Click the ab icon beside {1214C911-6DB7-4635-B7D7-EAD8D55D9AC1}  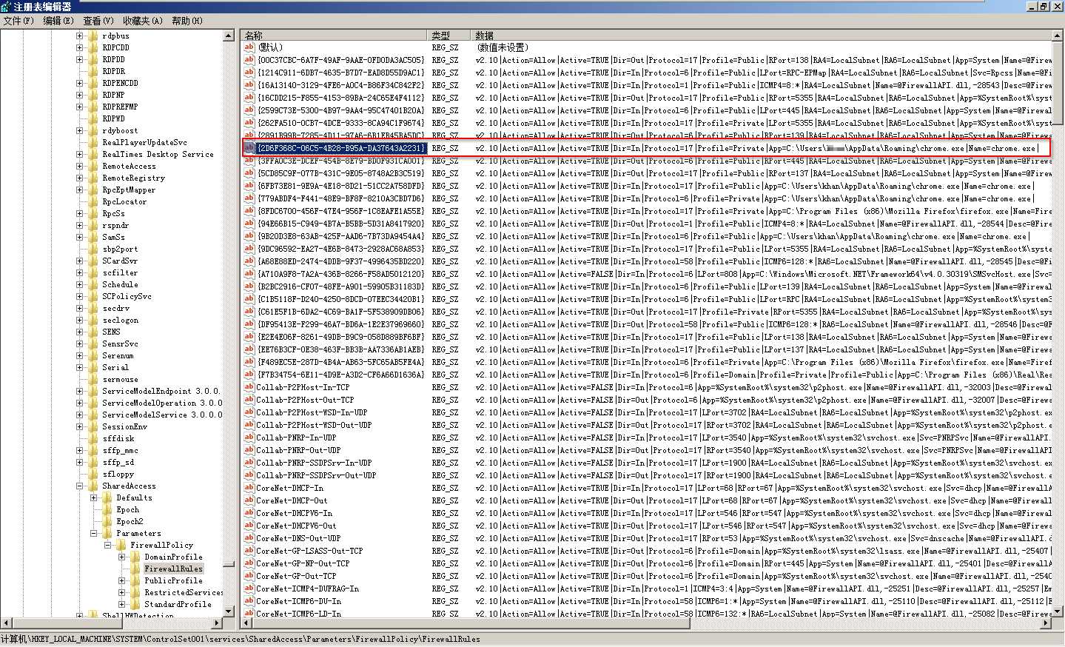pos(249,73)
